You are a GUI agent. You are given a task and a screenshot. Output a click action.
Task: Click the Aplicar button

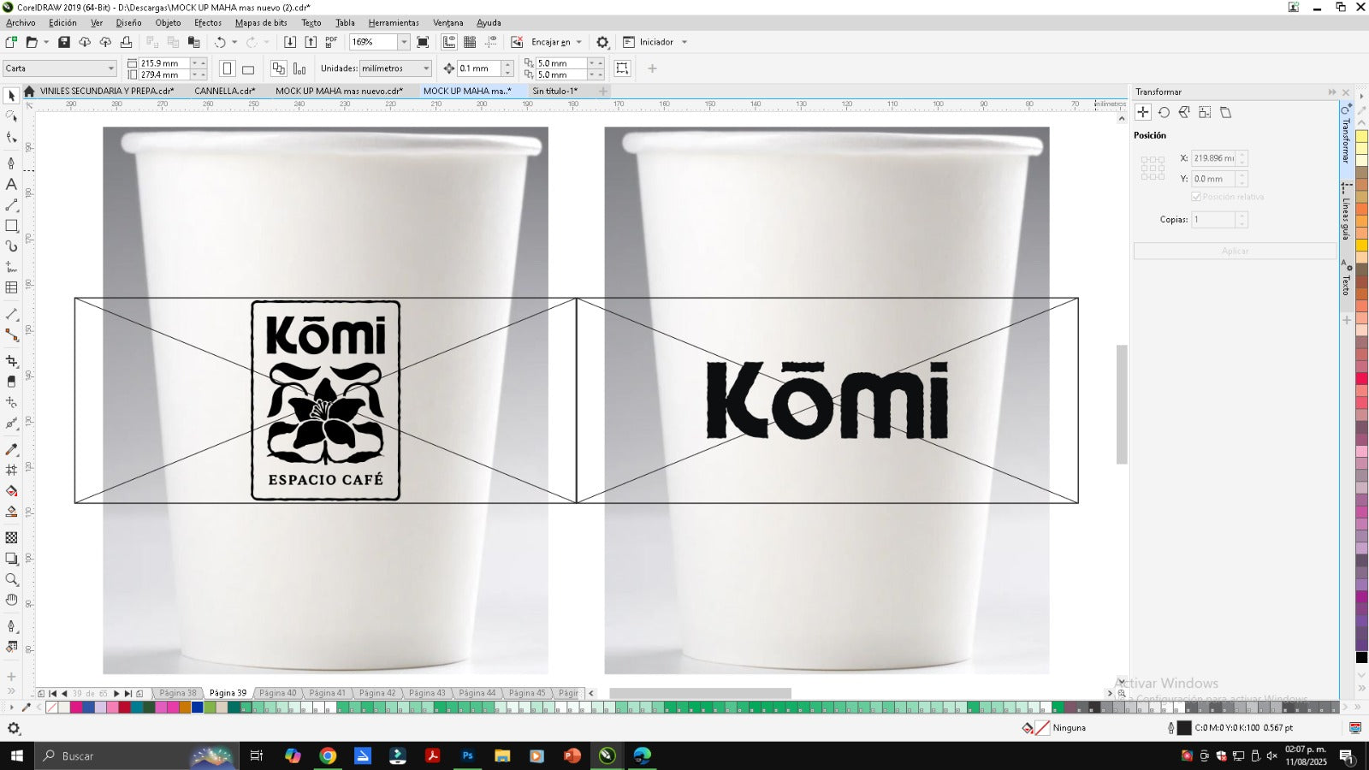click(x=1235, y=251)
